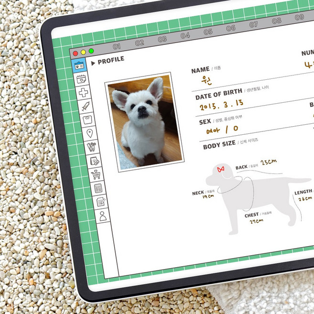This screenshot has height=314, width=314.
Task: Click the green window dot
Action: pos(91,51)
